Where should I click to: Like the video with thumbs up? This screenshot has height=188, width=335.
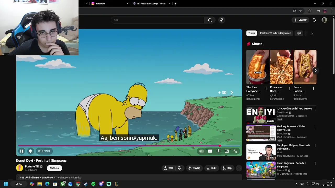(x=168, y=168)
